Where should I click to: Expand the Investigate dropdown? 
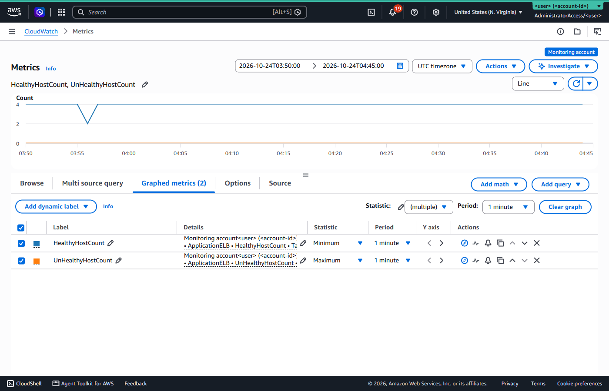pyautogui.click(x=563, y=66)
